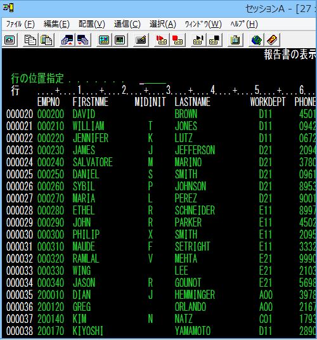Click employee number 200010

[x=51, y=294]
